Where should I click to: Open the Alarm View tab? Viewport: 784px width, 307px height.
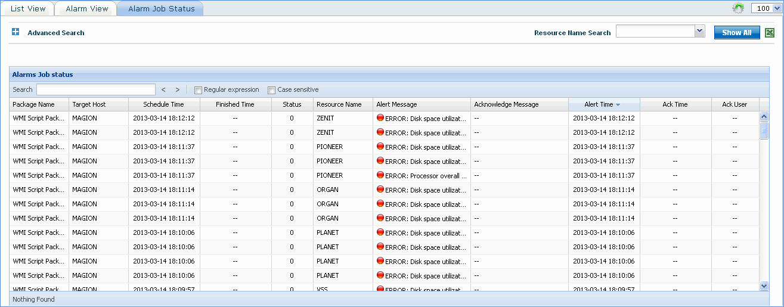pyautogui.click(x=86, y=8)
